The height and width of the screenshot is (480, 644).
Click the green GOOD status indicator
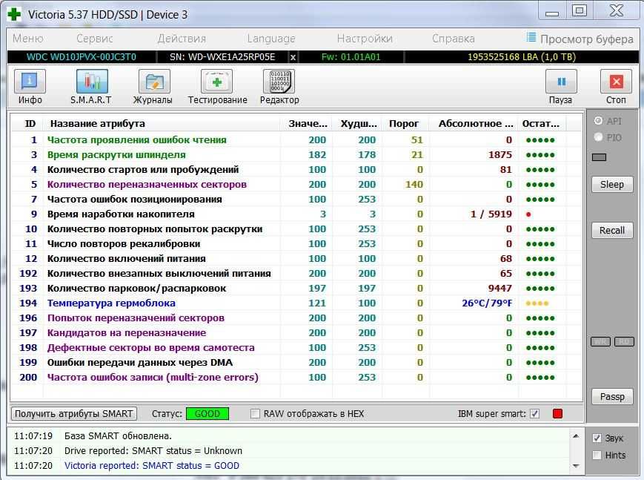click(207, 413)
